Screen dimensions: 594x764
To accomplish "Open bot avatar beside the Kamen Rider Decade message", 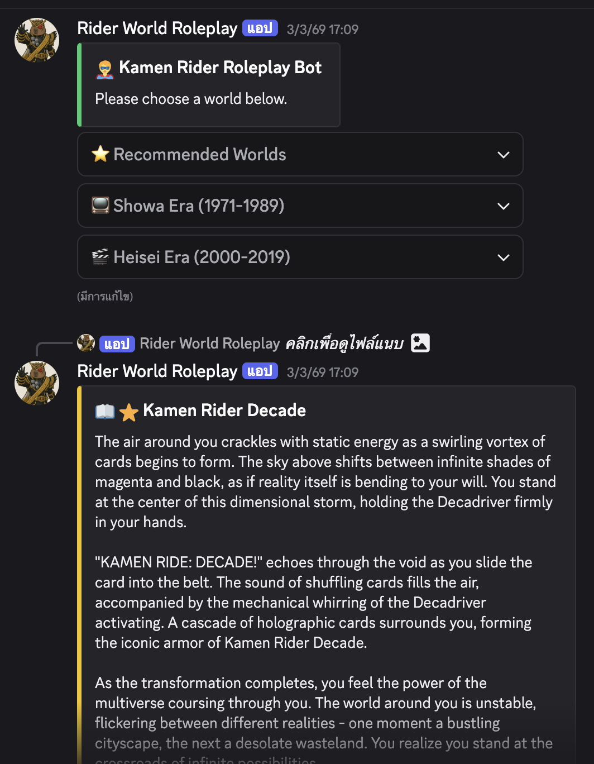I will click(x=37, y=383).
